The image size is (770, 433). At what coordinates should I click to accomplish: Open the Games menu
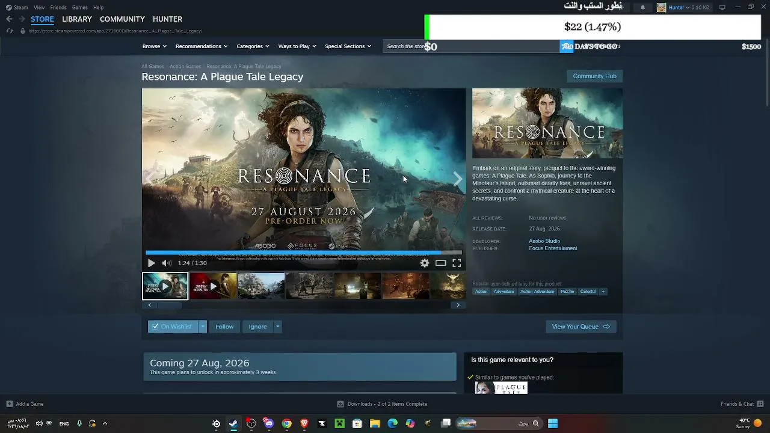pos(80,7)
